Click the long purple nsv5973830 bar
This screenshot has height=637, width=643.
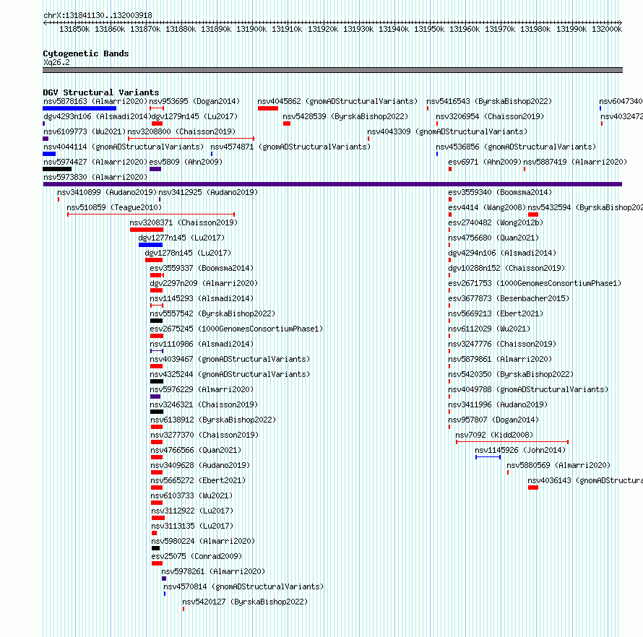click(x=332, y=184)
